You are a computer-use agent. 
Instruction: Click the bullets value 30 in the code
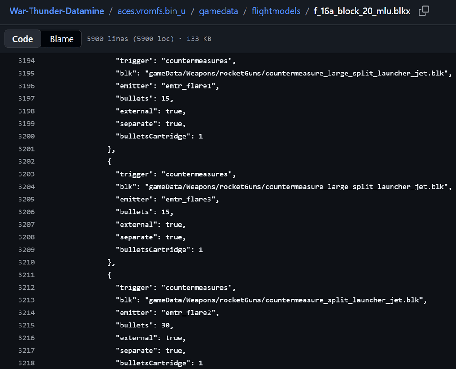coord(166,325)
